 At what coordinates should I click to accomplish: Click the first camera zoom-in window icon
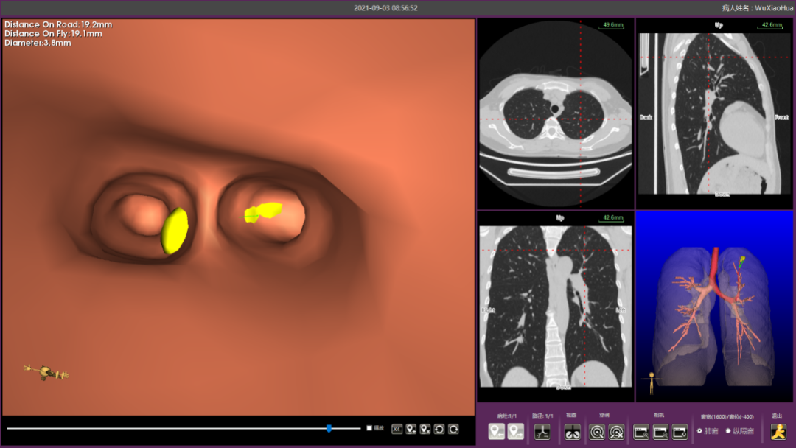(641, 432)
